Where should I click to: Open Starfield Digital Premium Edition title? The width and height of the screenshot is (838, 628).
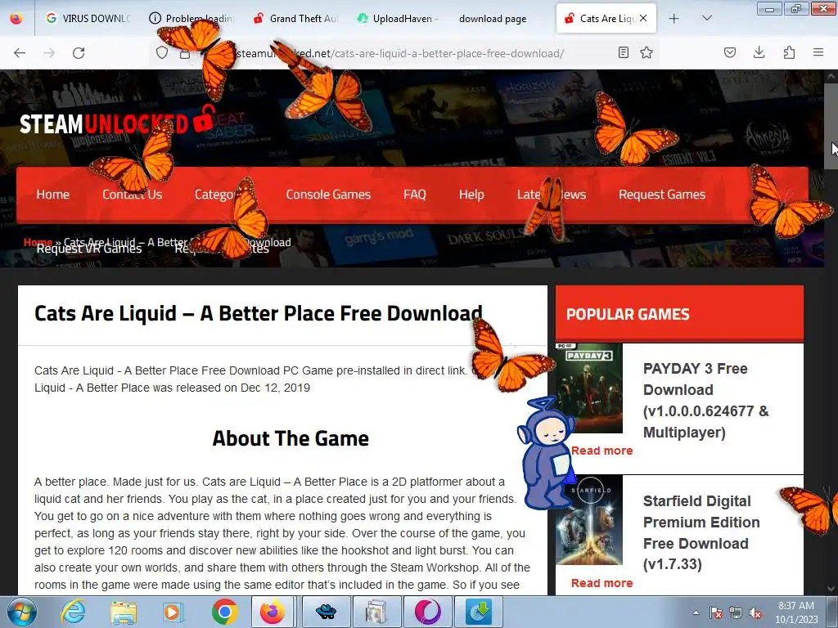701,532
